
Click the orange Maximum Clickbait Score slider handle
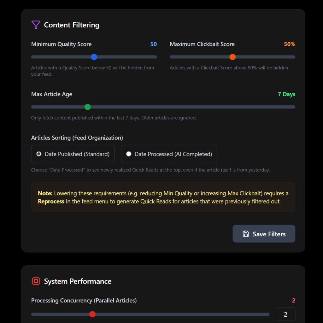[232, 57]
